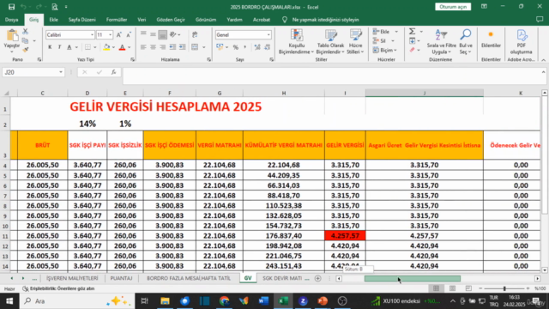Viewport: 549px width, 309px height.
Task: Open Tablo Olarak Biçimlendir menu
Action: (330, 42)
